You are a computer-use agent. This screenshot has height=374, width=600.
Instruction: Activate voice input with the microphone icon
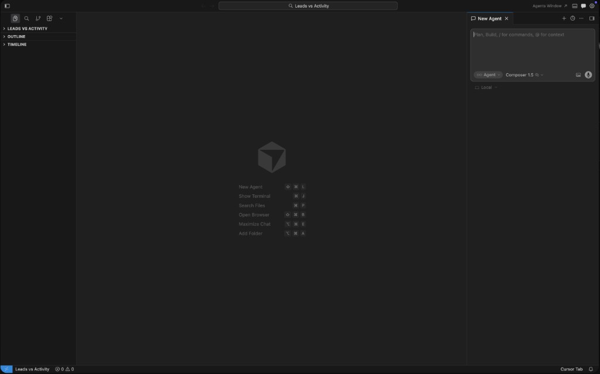click(588, 74)
